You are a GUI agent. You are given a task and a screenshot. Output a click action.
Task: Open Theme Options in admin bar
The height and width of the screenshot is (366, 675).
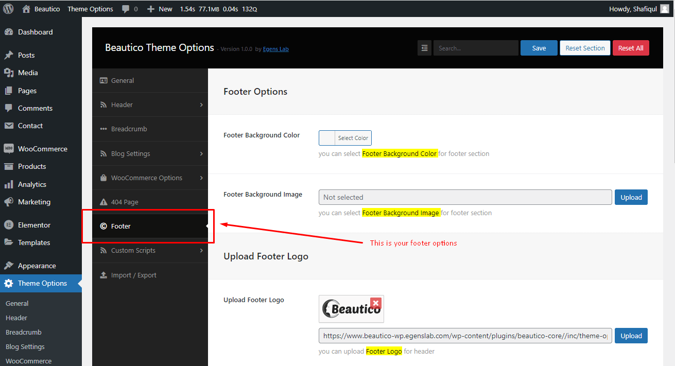[90, 9]
